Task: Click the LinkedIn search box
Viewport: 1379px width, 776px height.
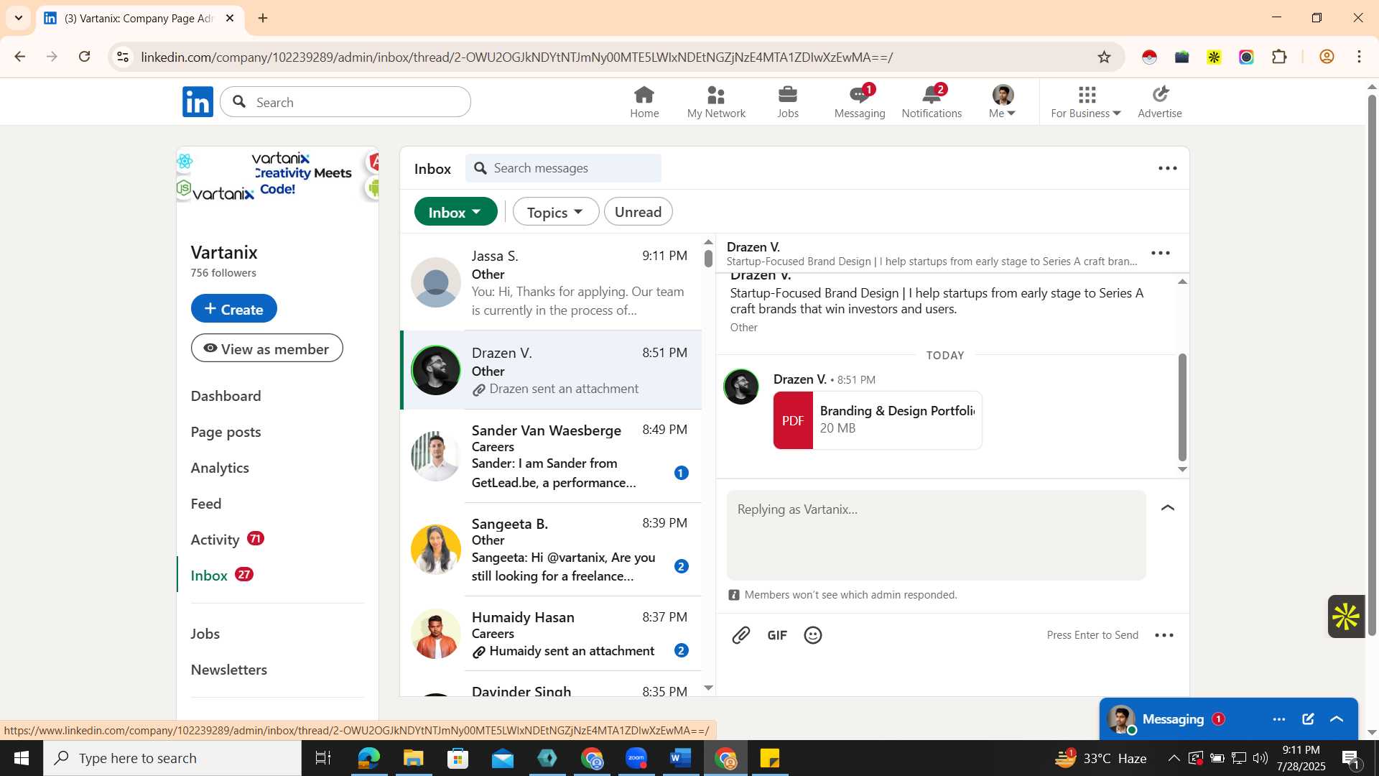Action: [x=345, y=102]
